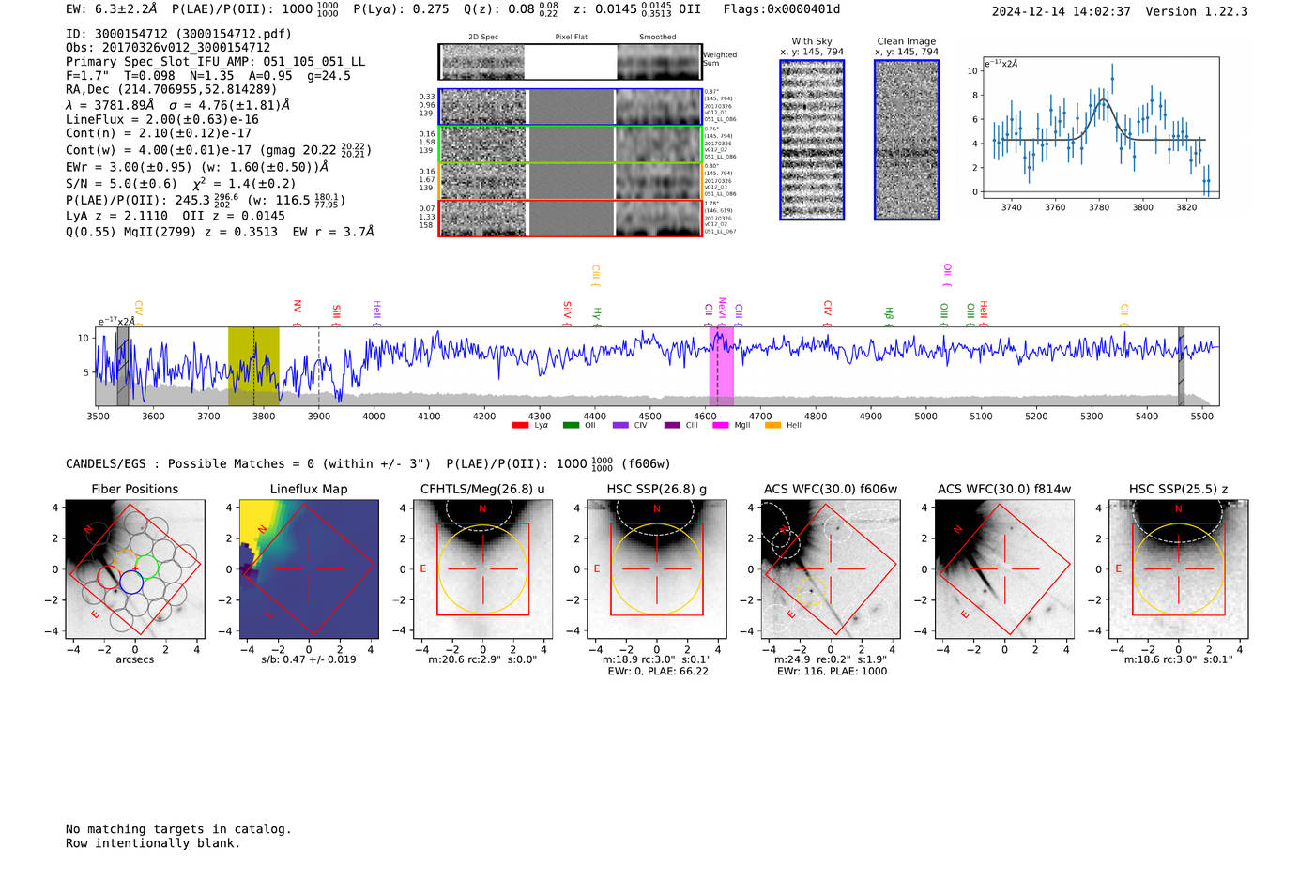Click the red Lyα legend swatch
Viewport: 1314px width, 894px height.
click(x=520, y=426)
